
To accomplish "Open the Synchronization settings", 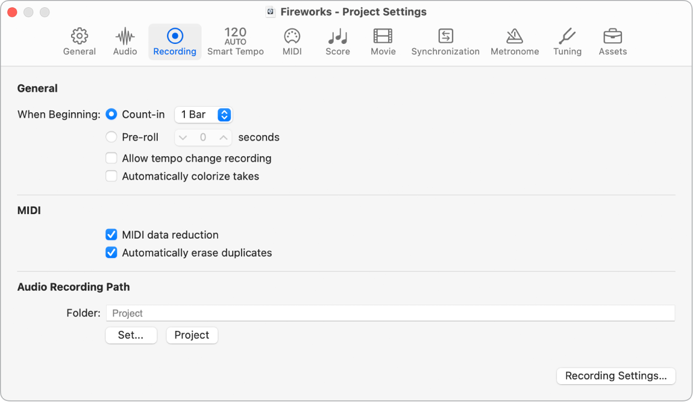I will click(445, 41).
